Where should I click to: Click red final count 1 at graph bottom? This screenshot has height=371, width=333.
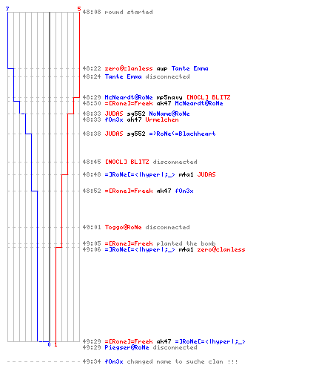[55, 344]
